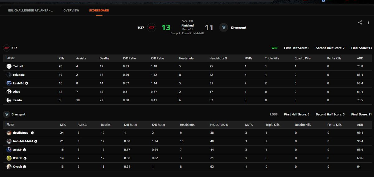Click verified badge next to B3LOF
The width and height of the screenshot is (374, 177).
(25, 158)
